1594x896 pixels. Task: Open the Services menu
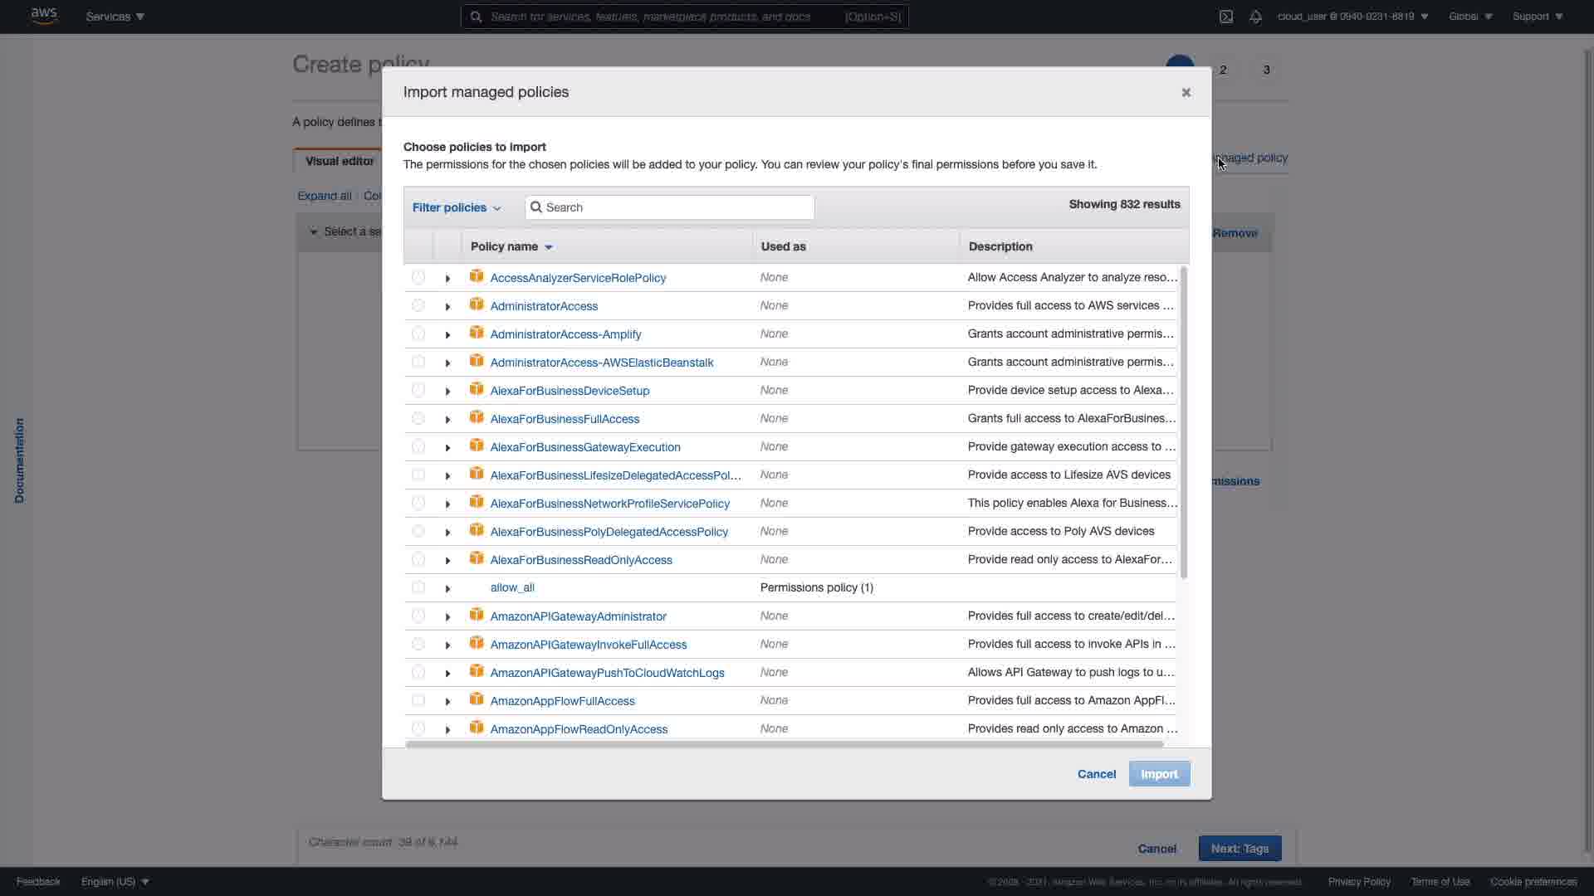[x=115, y=17]
